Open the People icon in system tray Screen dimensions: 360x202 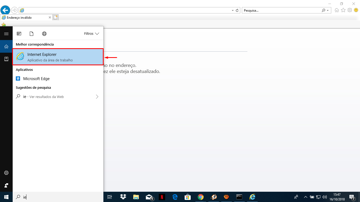[x=296, y=197]
